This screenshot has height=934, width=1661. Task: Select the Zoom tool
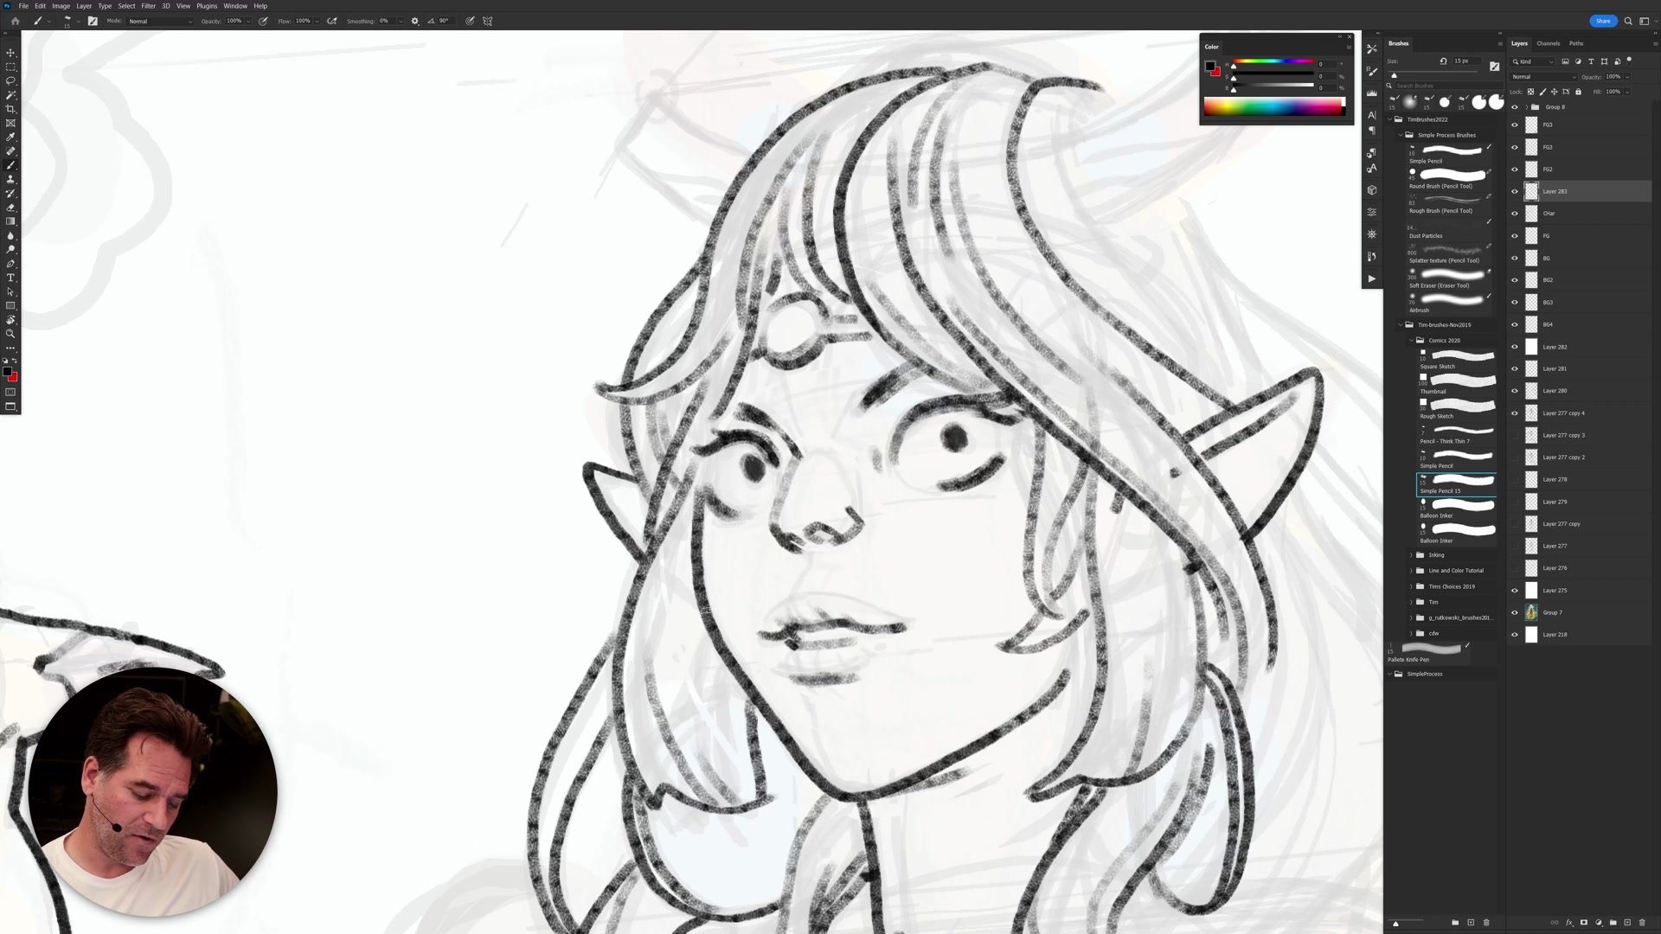10,334
